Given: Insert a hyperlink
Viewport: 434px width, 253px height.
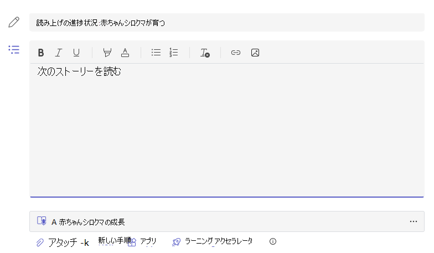Looking at the screenshot, I should tap(236, 53).
